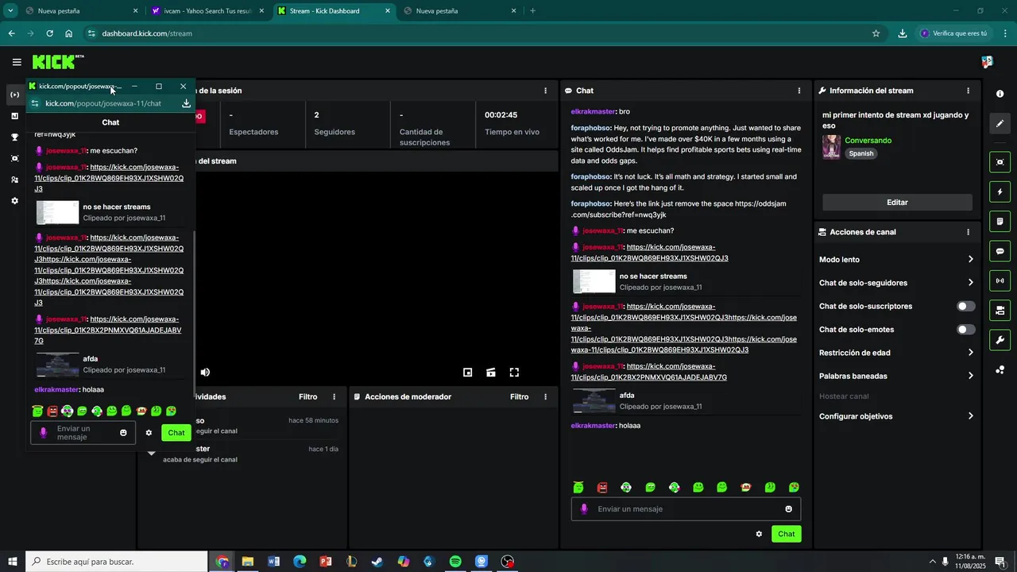Open clip link above no se hacer streams in popout
Screen dimensions: 1017x572
109,178
